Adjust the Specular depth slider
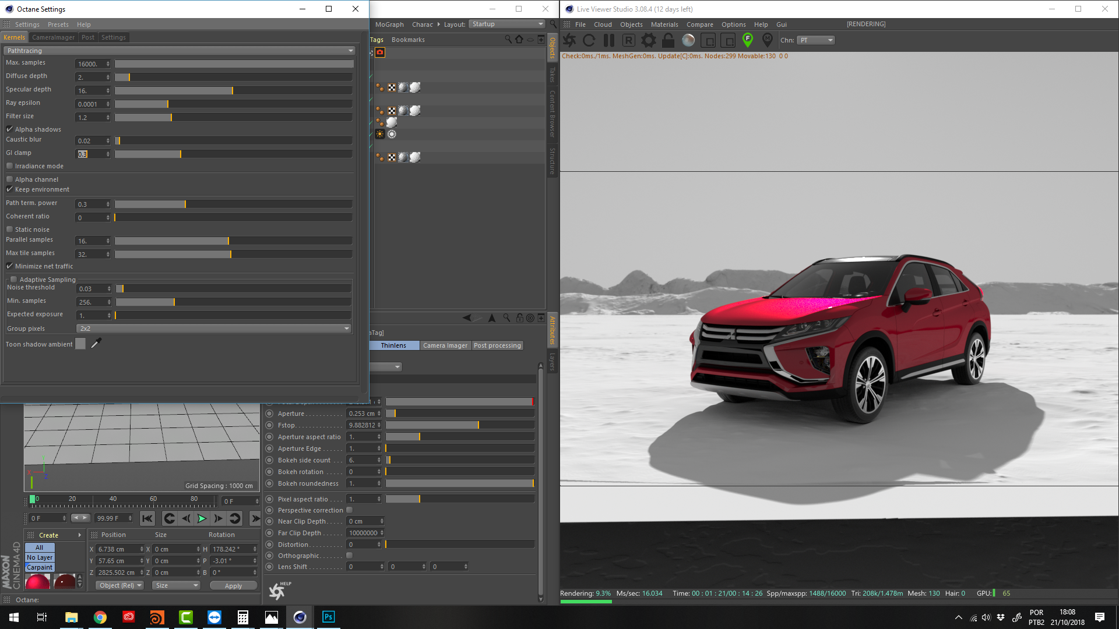The height and width of the screenshot is (629, 1119). click(233, 91)
